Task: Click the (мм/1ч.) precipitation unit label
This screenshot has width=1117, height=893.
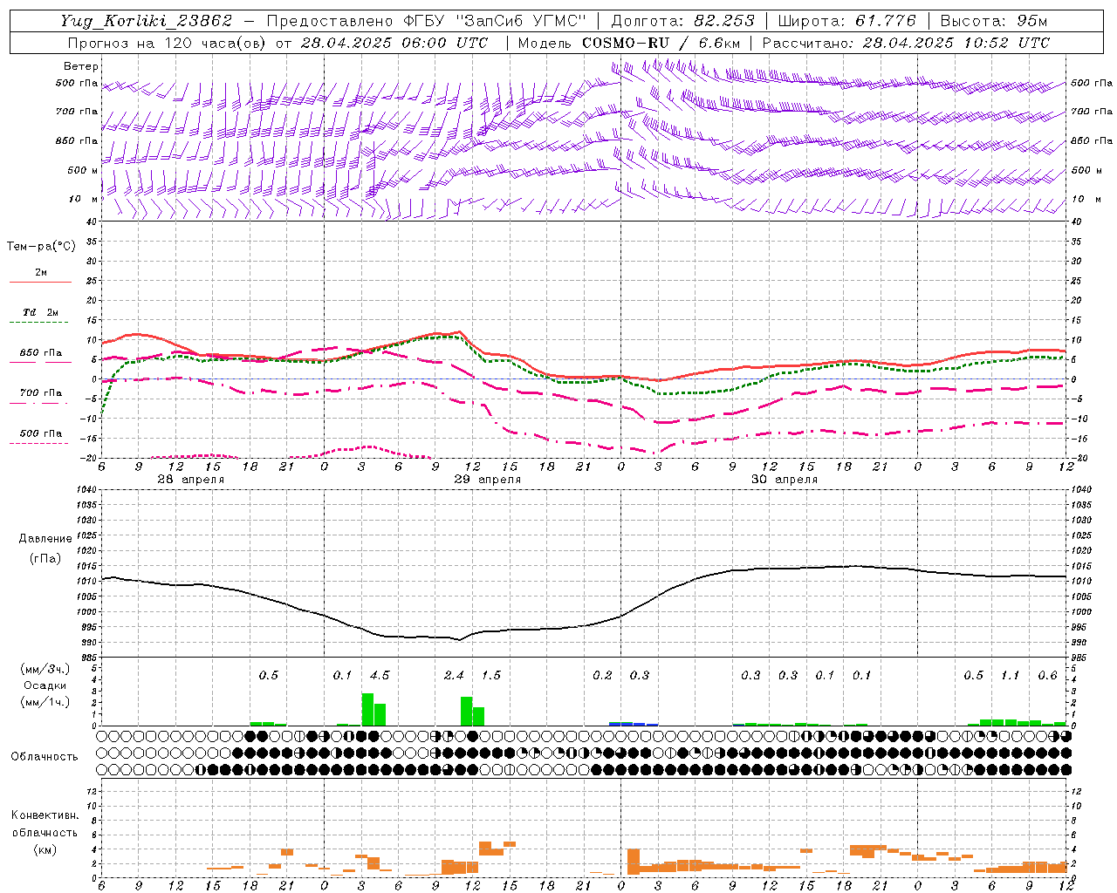Action: coord(45,702)
